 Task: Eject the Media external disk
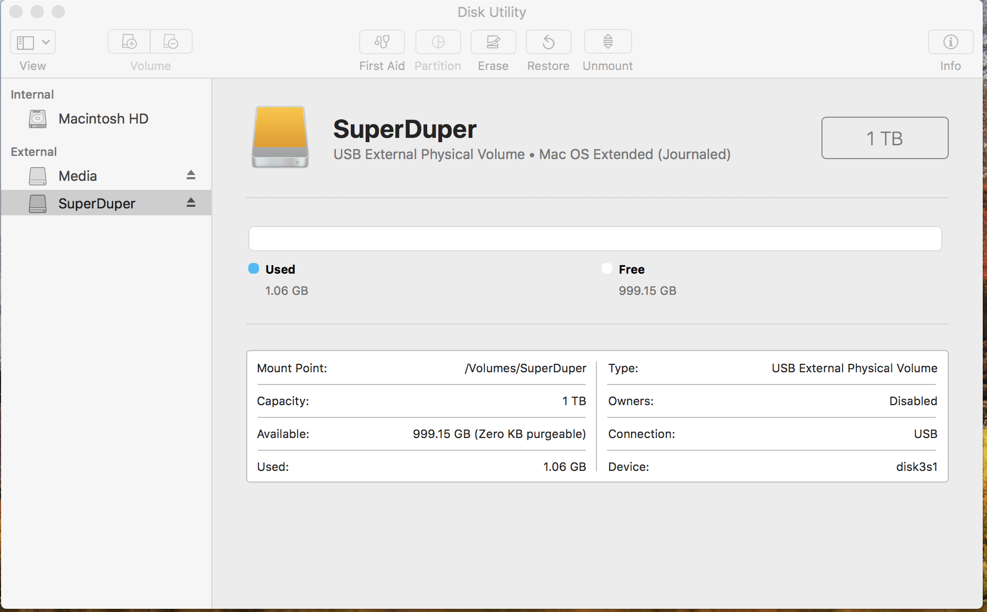[x=191, y=176]
